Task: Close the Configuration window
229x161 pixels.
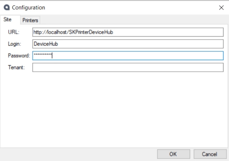Action: click(x=221, y=8)
